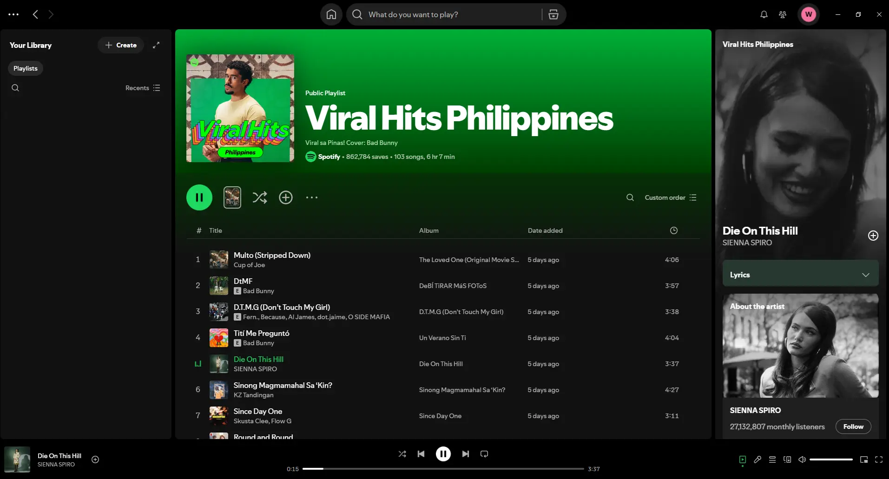
Task: Open the Custom order sort dropdown
Action: point(671,197)
